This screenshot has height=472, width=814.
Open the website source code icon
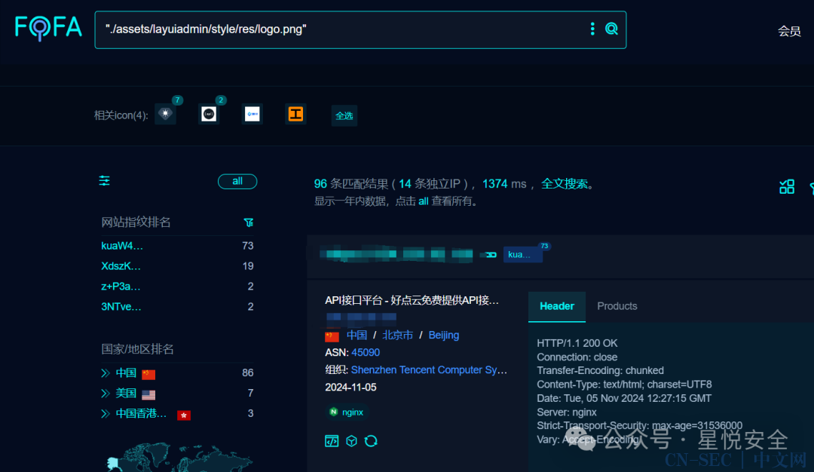[x=332, y=441]
